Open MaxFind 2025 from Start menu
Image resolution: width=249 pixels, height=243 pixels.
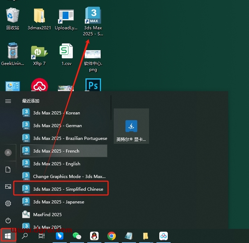click(64, 214)
